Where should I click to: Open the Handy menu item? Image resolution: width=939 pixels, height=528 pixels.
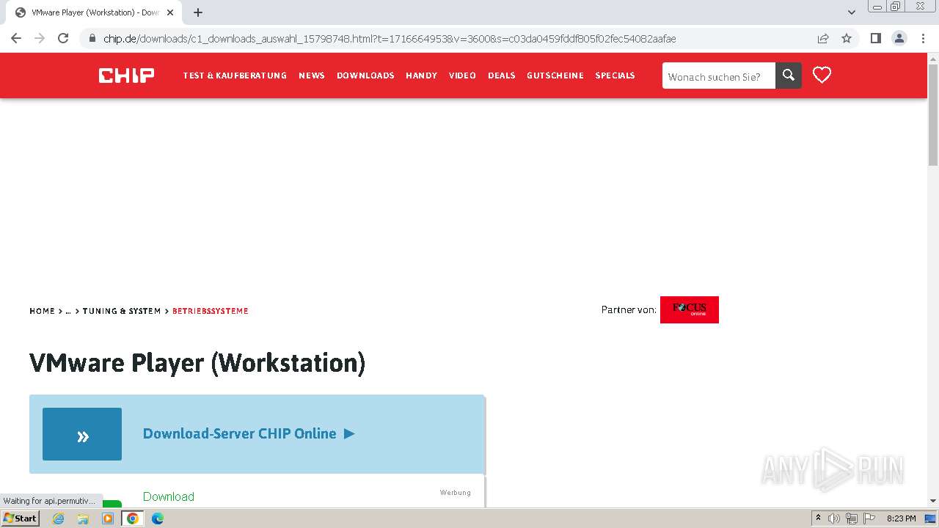coord(422,76)
